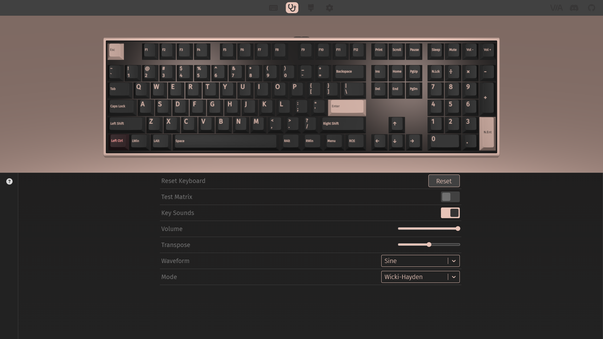Click the Waveform dropdown chevron arrow
Image resolution: width=603 pixels, height=339 pixels.
click(x=454, y=261)
